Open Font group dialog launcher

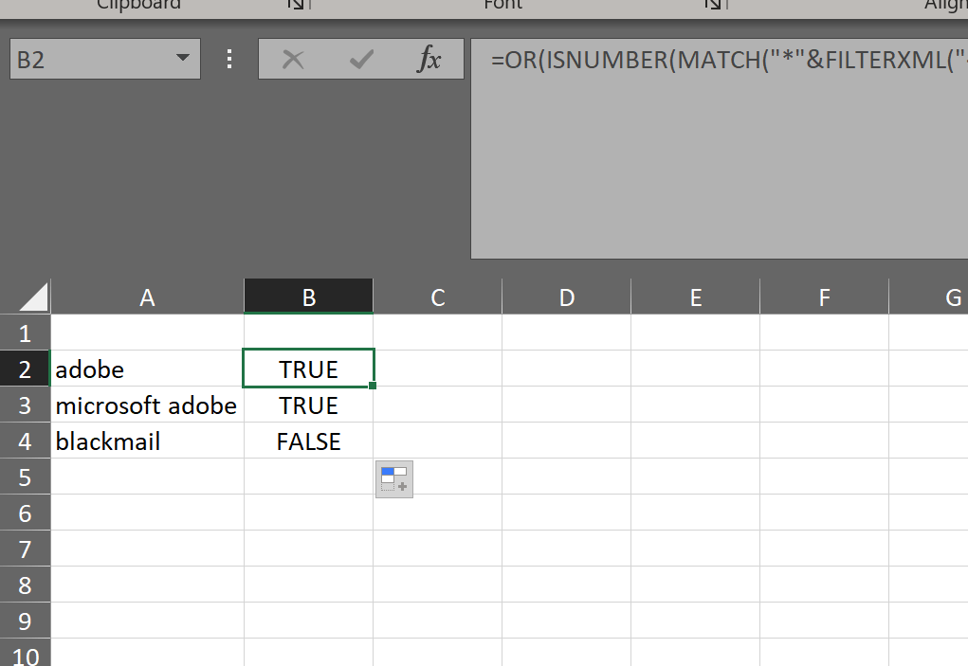[x=715, y=5]
